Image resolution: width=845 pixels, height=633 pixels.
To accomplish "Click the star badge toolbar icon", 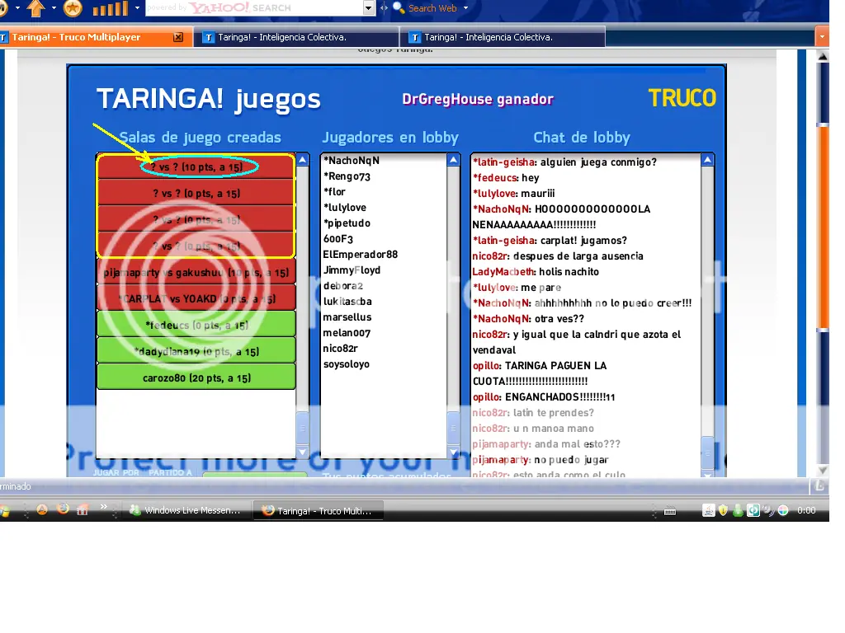I will point(73,8).
